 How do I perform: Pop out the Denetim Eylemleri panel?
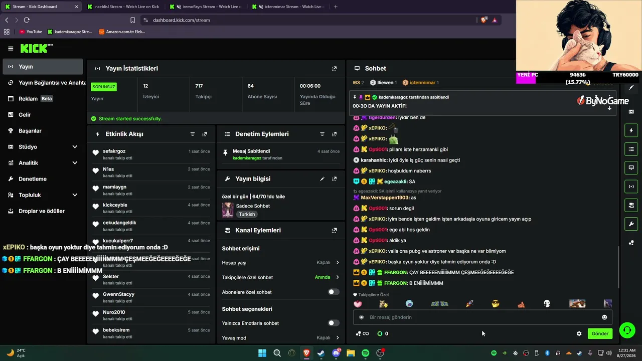pyautogui.click(x=335, y=134)
